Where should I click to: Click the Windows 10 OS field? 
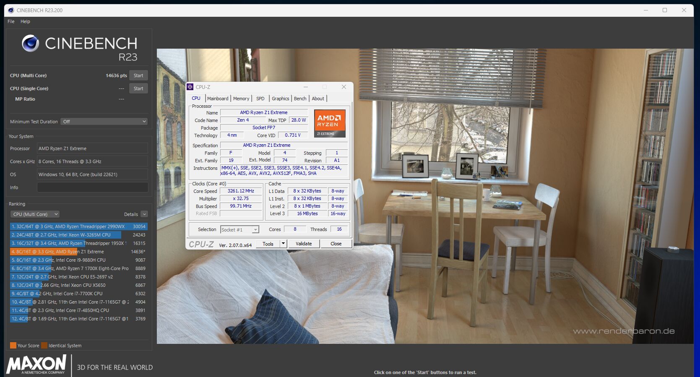(x=92, y=174)
